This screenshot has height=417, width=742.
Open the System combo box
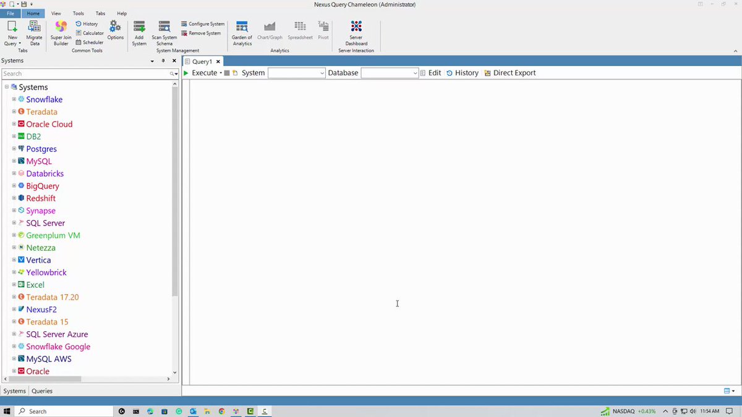pos(297,73)
